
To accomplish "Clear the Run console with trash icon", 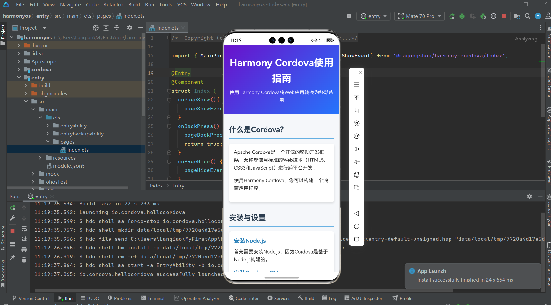I will point(24,260).
